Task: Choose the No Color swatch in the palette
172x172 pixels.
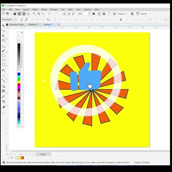Action: 19,42
